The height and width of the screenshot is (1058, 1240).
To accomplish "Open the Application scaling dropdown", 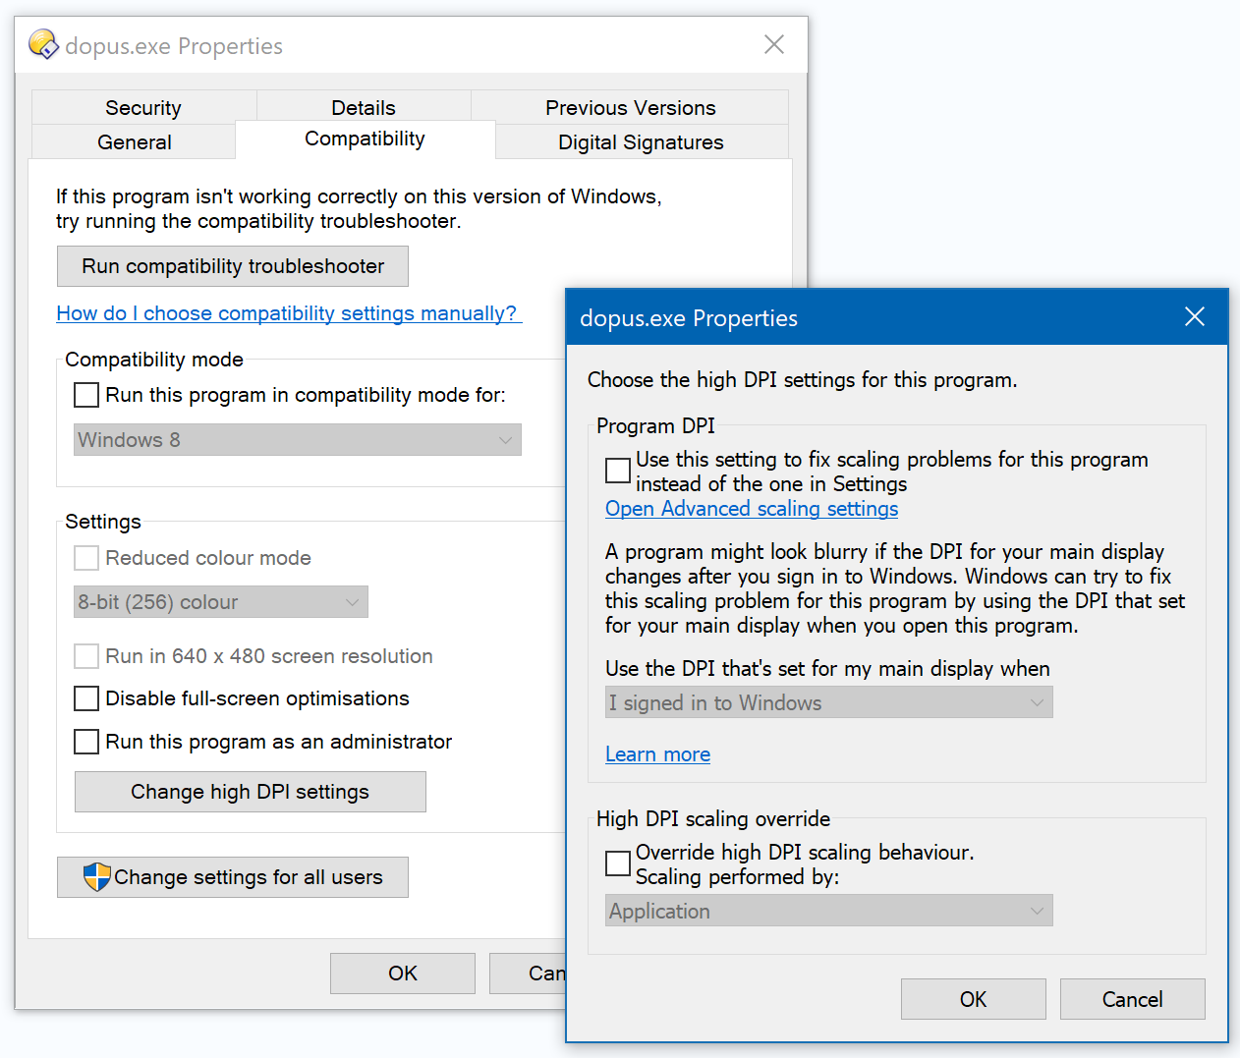I will [x=829, y=911].
